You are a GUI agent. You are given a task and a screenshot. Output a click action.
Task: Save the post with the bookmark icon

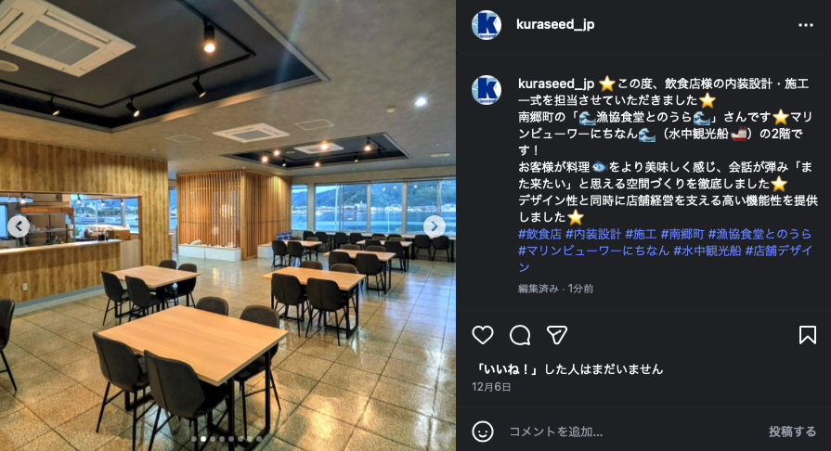point(807,335)
